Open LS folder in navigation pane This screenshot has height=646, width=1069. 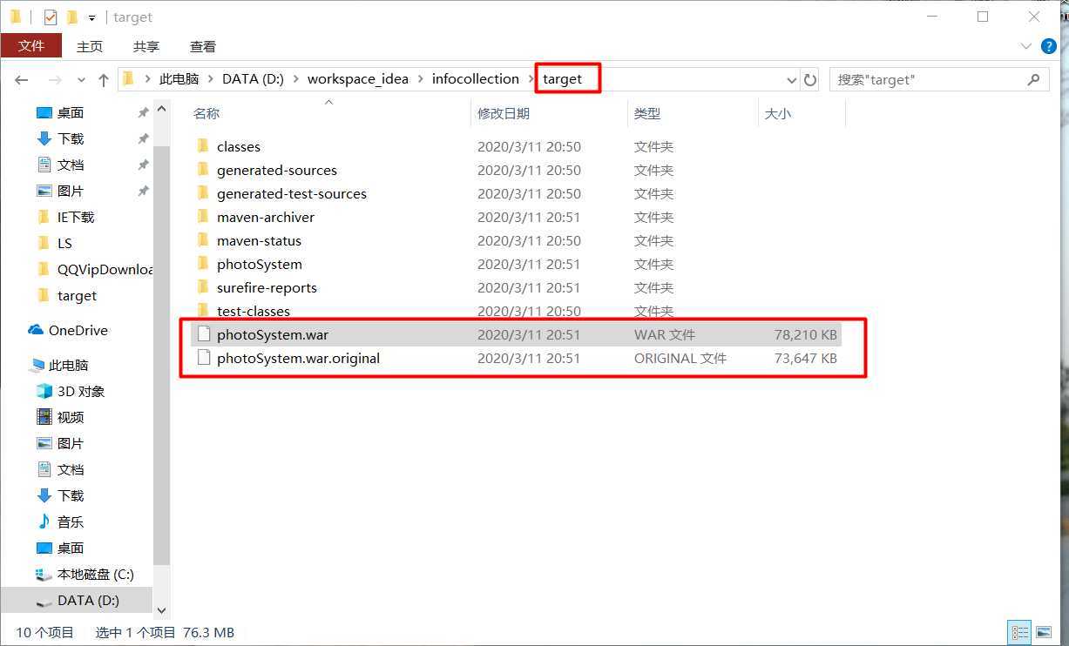pos(64,243)
